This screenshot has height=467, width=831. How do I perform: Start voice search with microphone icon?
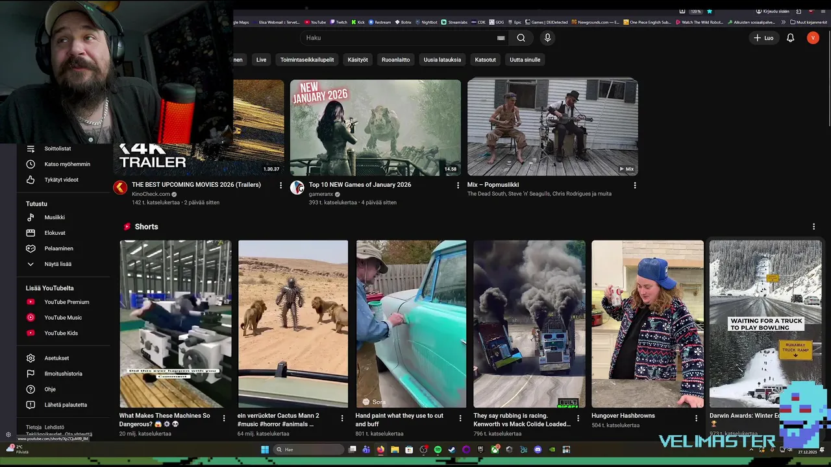[547, 38]
